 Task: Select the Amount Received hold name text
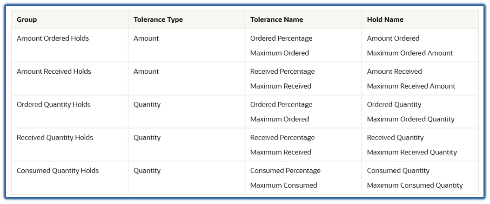[394, 71]
